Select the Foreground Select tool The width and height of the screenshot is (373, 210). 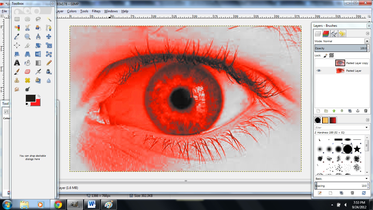click(x=38, y=28)
